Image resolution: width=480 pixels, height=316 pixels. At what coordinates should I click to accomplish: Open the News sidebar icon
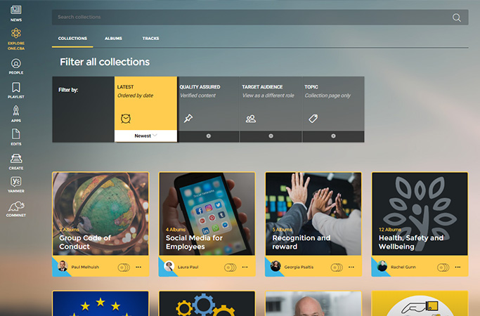click(x=16, y=10)
